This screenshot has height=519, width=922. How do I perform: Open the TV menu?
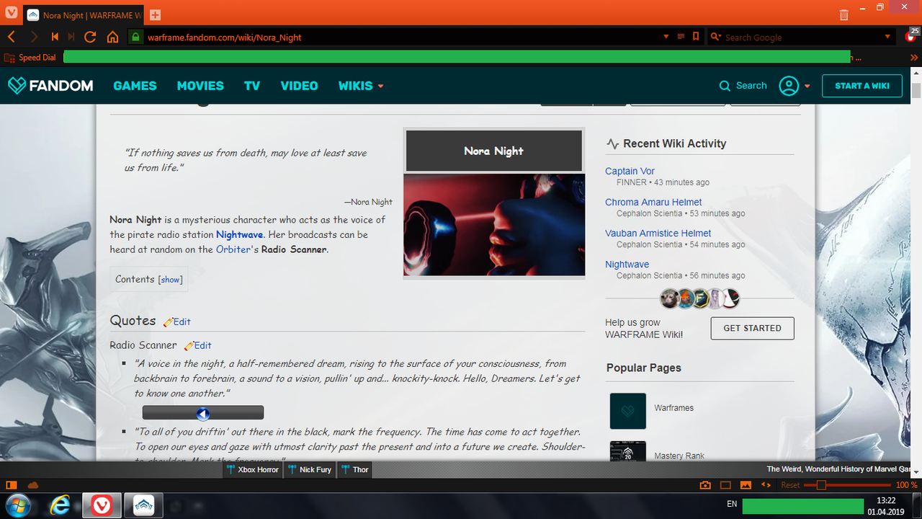pyautogui.click(x=252, y=86)
